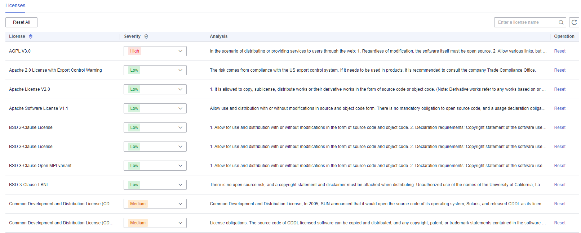Select the Apache License V2.0 name
The image size is (581, 233).
(x=30, y=89)
